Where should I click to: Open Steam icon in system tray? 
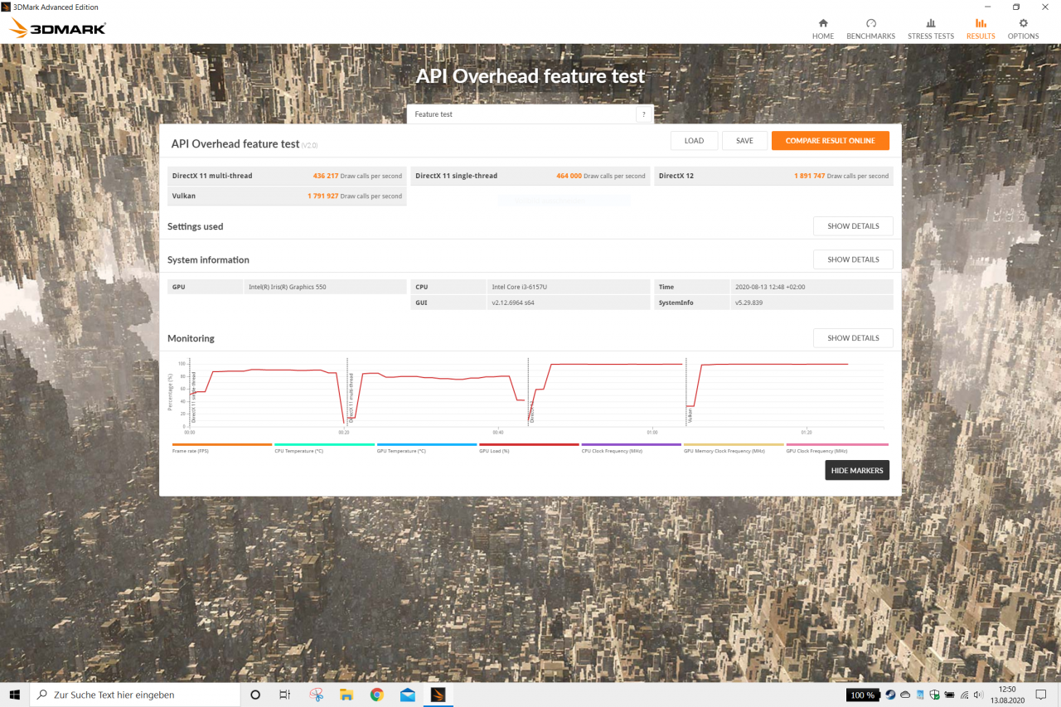[890, 695]
